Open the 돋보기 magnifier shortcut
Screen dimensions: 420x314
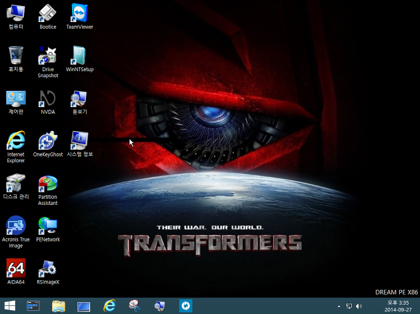(x=79, y=102)
